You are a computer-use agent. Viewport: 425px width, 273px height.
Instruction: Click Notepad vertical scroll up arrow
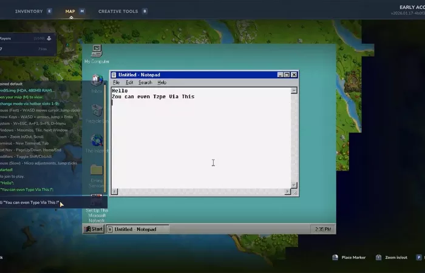pyautogui.click(x=294, y=90)
